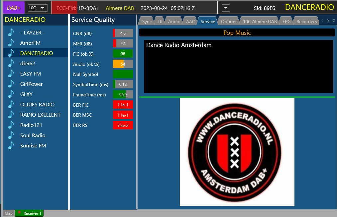Click the music note icon beside RADIO EXELLENT
The image size is (337, 217).
click(x=11, y=115)
